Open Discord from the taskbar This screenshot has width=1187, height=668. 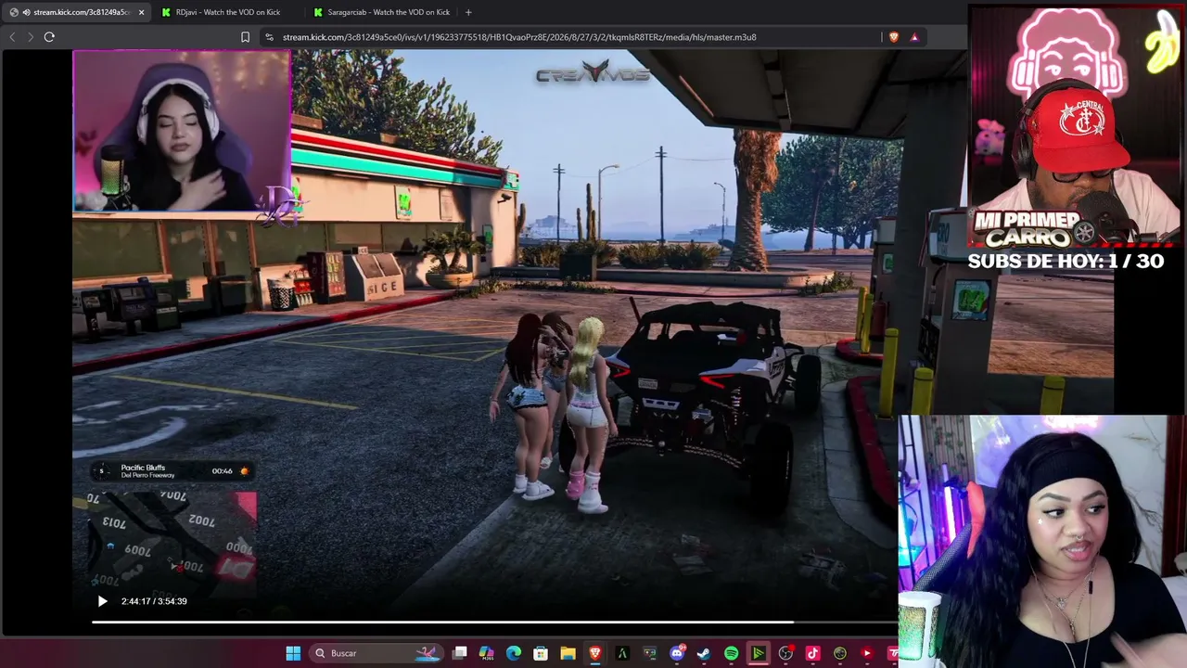click(677, 653)
